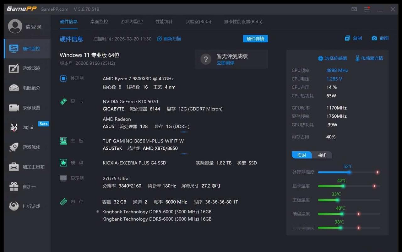Click the 立即测评 link
402x252 pixels.
tap(225, 63)
